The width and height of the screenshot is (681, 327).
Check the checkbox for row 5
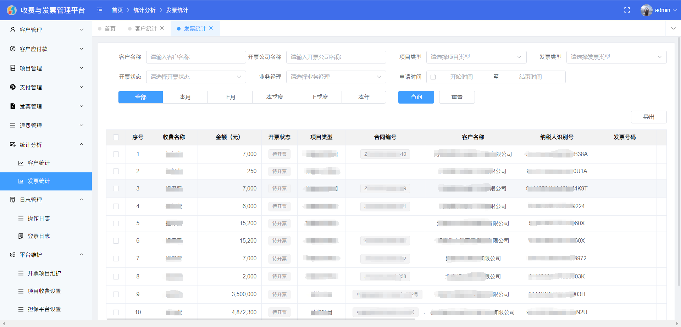(x=116, y=223)
